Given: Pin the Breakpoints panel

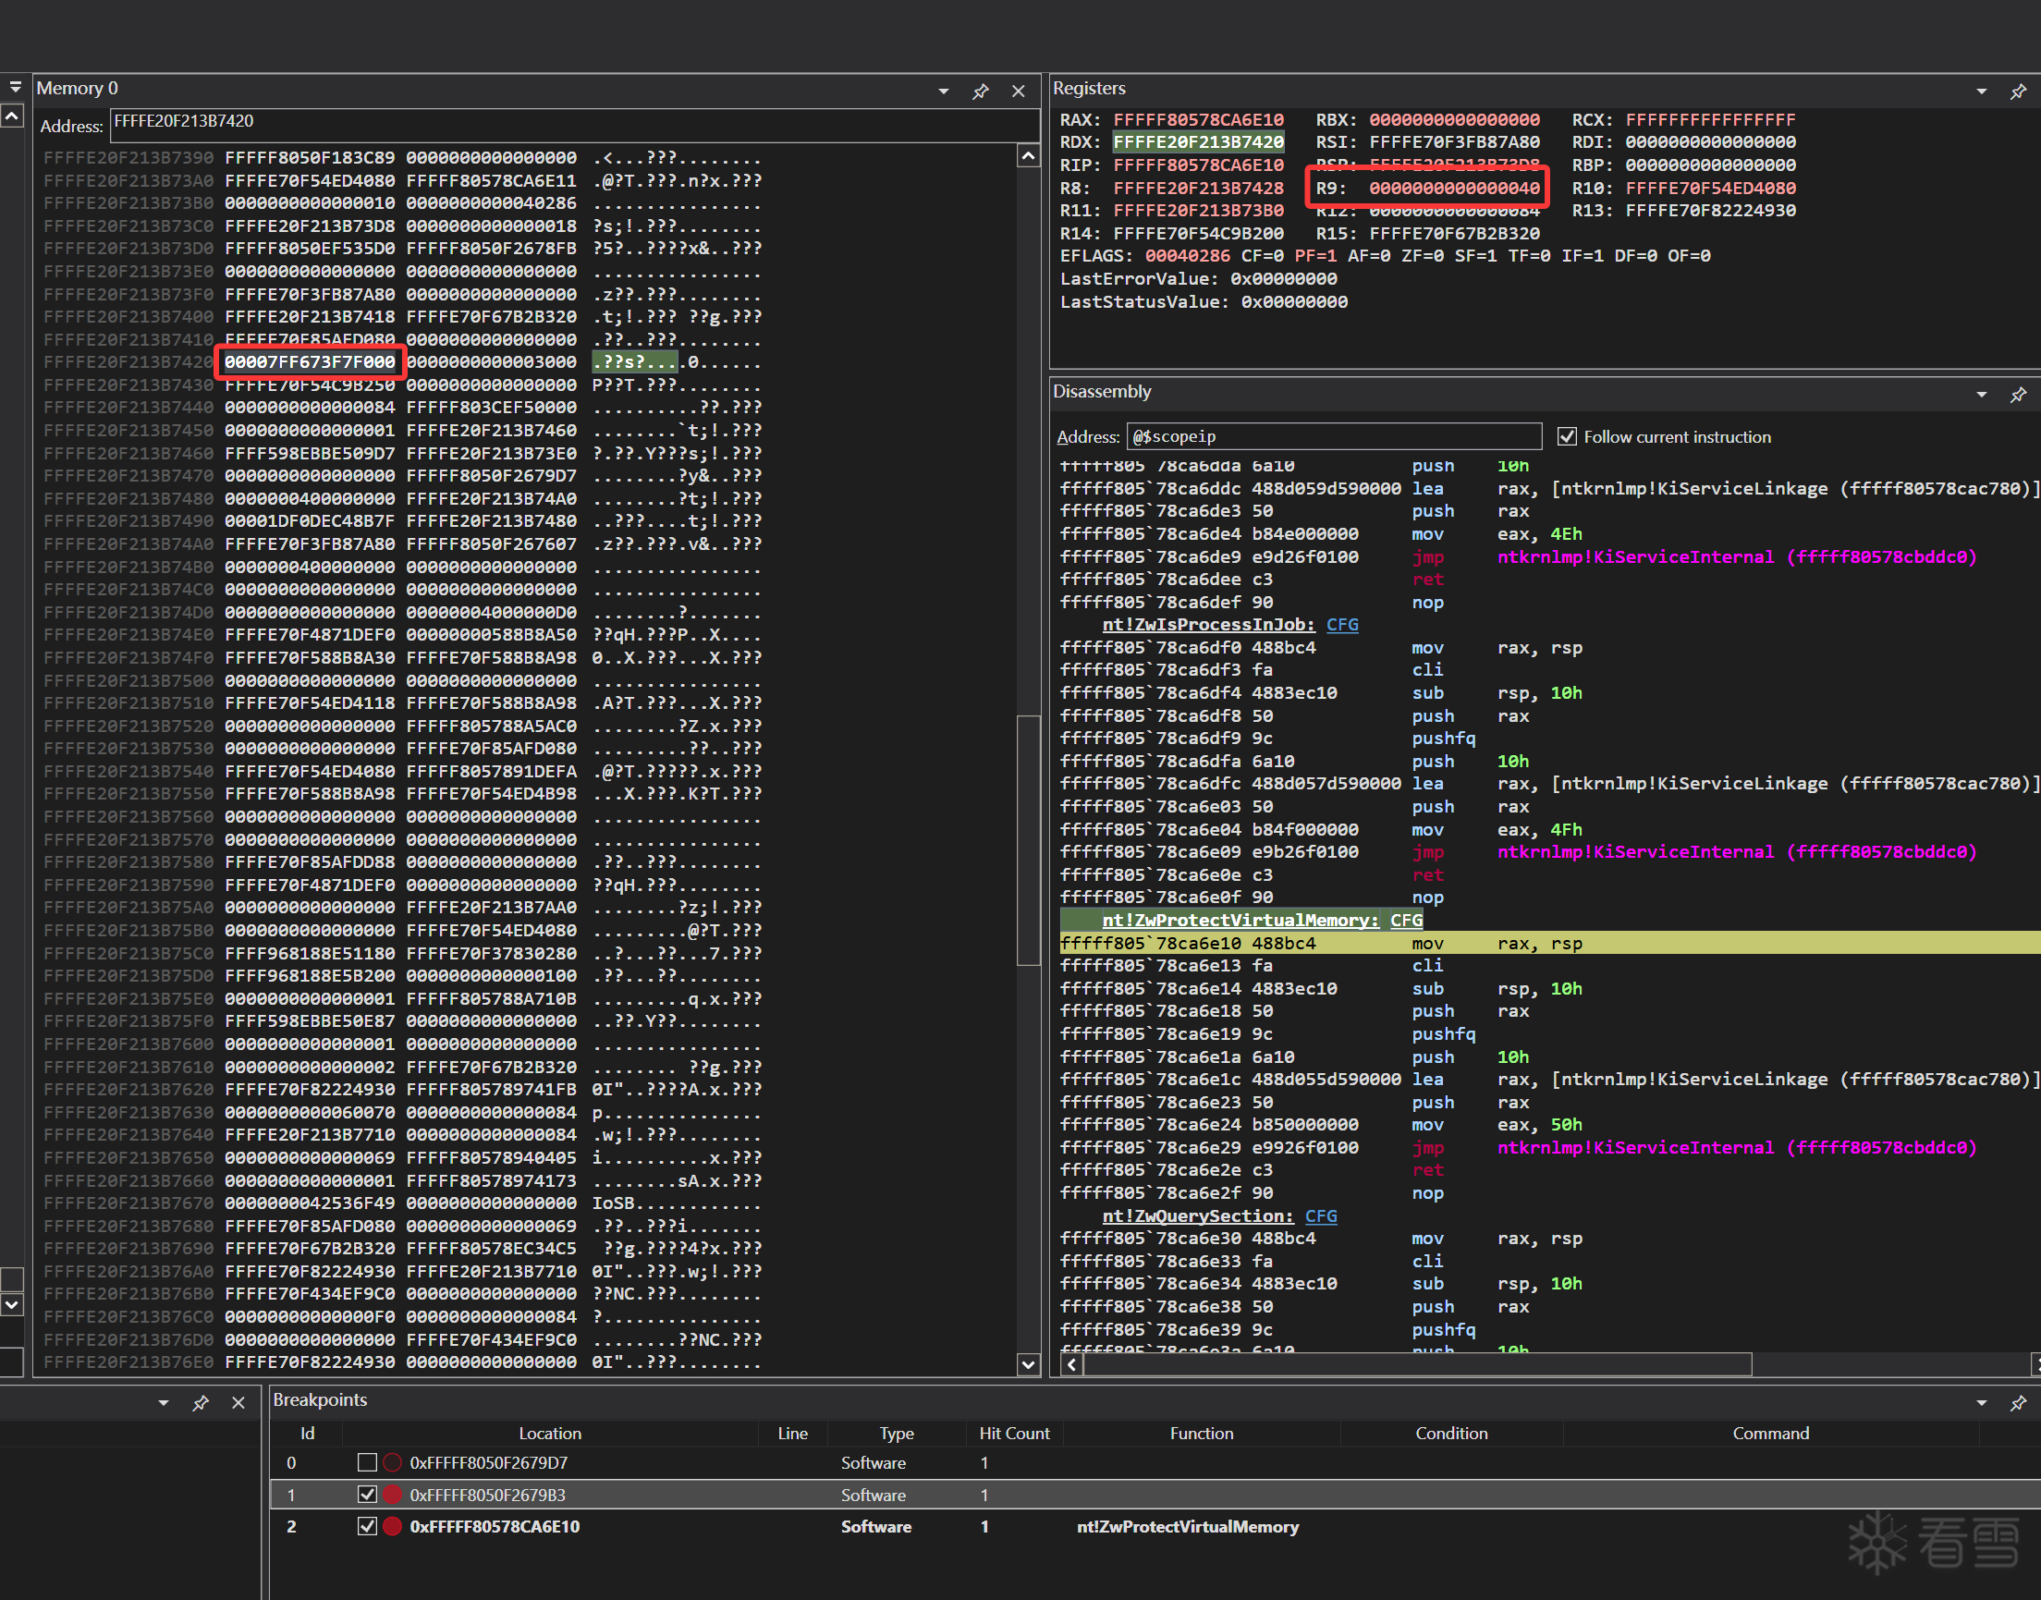Looking at the screenshot, I should (x=2018, y=1402).
